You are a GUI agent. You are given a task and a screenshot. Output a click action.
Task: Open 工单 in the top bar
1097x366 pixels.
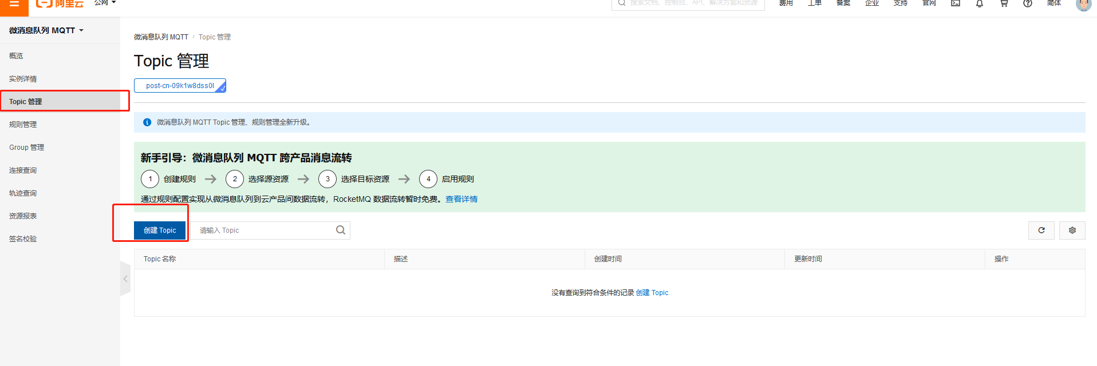tap(815, 3)
